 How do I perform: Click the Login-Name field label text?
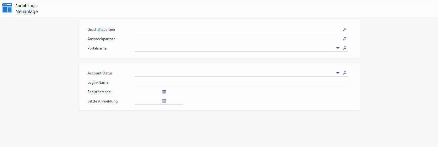coord(98,83)
